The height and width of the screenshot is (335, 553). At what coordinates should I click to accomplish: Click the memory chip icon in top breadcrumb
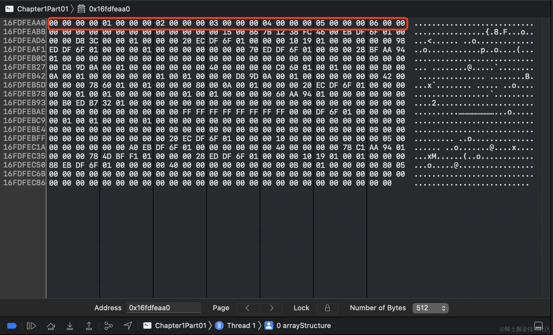[x=81, y=9]
